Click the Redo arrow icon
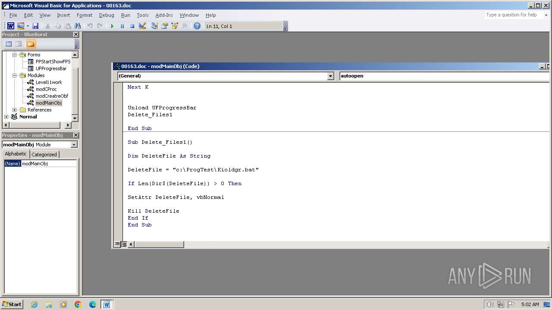The width and height of the screenshot is (552, 310). coord(100,26)
